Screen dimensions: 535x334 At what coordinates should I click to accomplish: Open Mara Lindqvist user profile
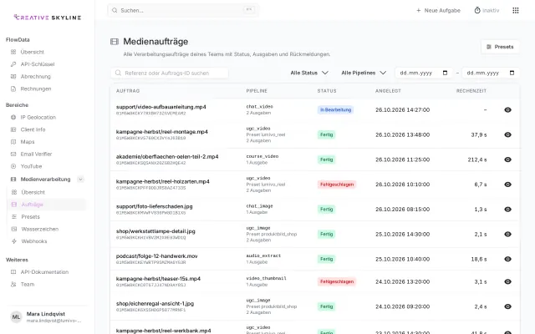47,317
